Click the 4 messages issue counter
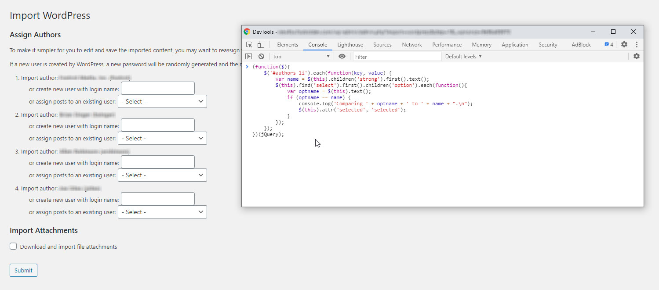The width and height of the screenshot is (659, 290). (x=609, y=44)
